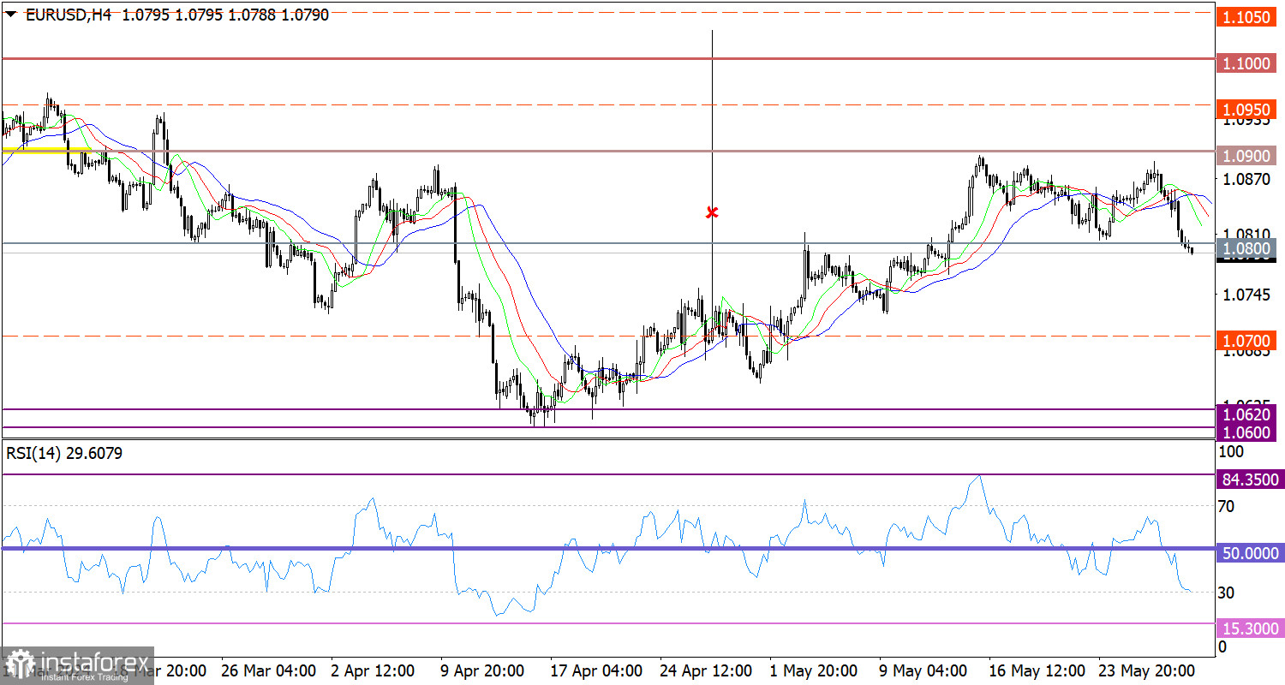Screen dimensions: 1285x685
Task: Click the 1.0950 price level label
Action: [x=1248, y=110]
